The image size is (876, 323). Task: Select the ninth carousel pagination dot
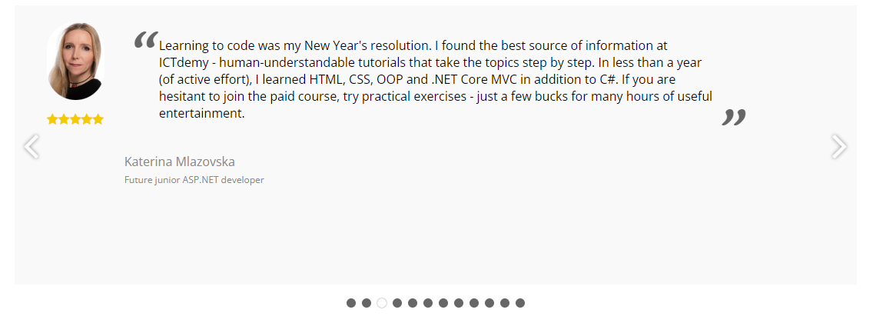(x=474, y=303)
